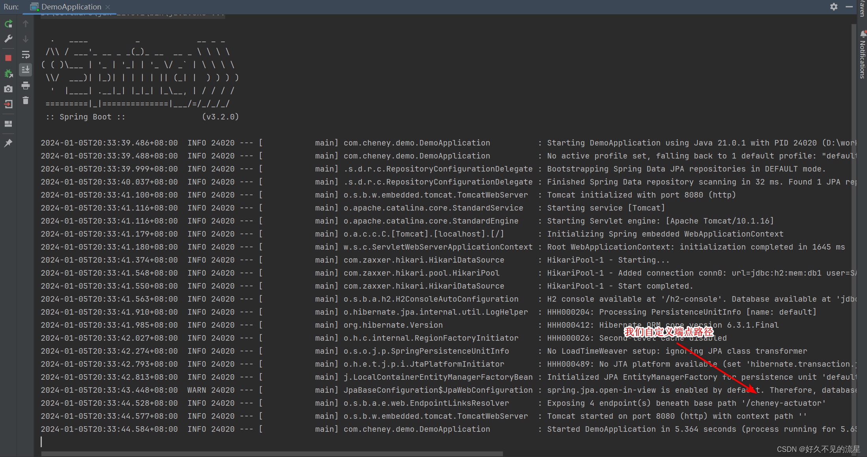Viewport: 867px width, 457px height.
Task: Open Run tool window settings gear
Action: pos(834,7)
